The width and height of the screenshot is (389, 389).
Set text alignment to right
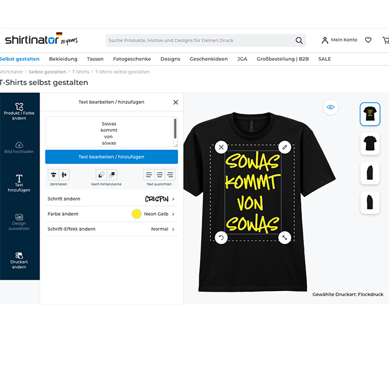tap(170, 175)
